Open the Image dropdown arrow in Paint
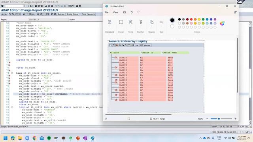 [x=121, y=26]
